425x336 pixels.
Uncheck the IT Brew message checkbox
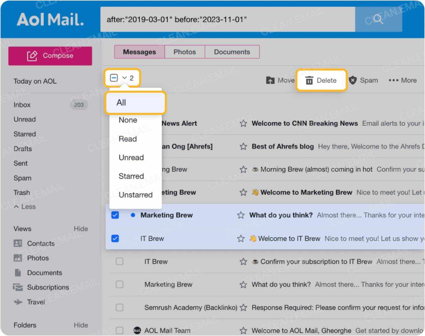point(115,238)
